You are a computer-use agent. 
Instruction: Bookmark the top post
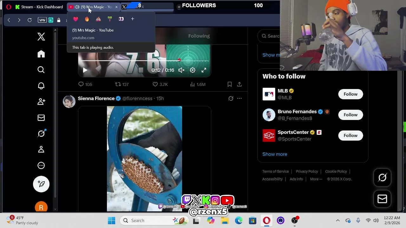[x=229, y=84]
